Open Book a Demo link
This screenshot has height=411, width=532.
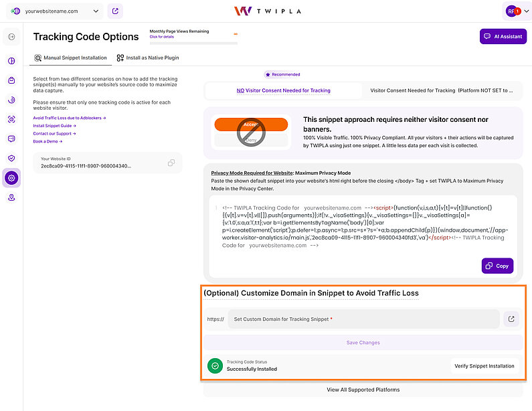(x=48, y=141)
